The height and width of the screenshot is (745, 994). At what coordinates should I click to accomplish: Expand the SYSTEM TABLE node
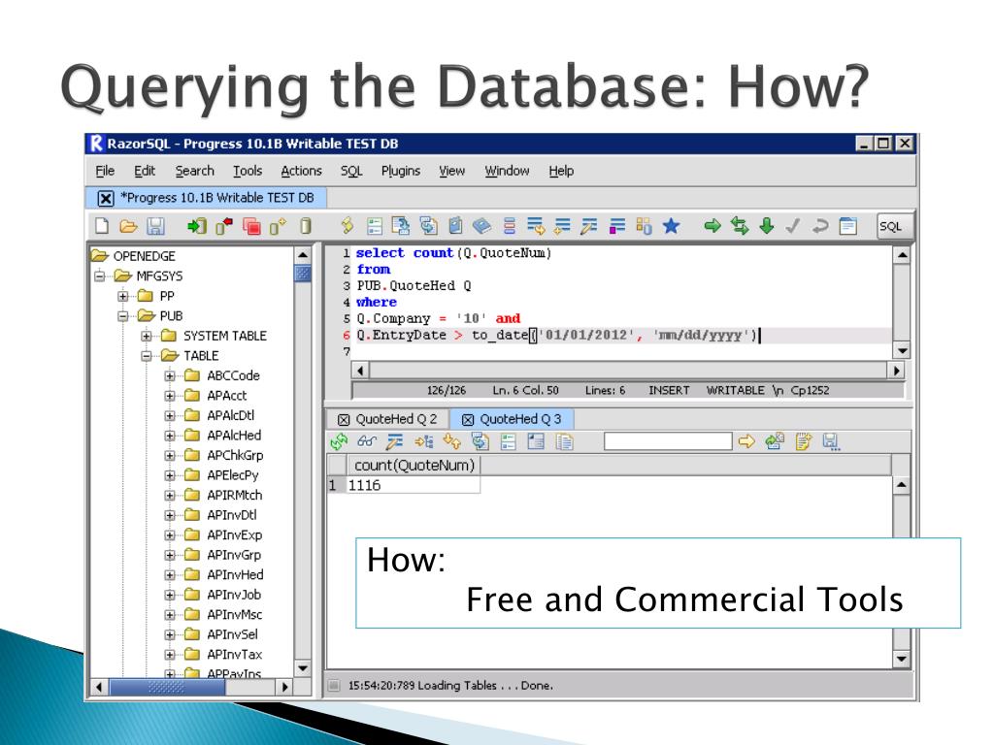point(147,336)
